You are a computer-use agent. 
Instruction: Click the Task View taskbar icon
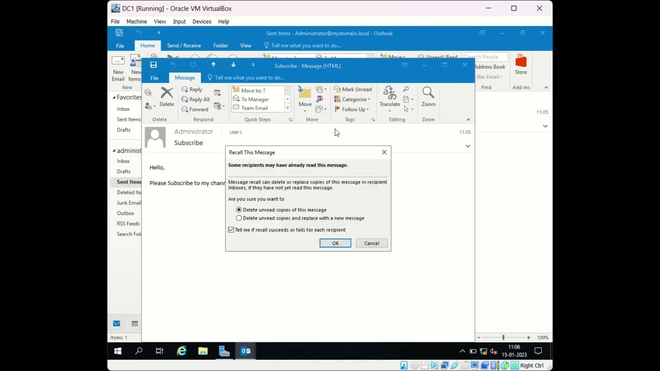coord(160,351)
